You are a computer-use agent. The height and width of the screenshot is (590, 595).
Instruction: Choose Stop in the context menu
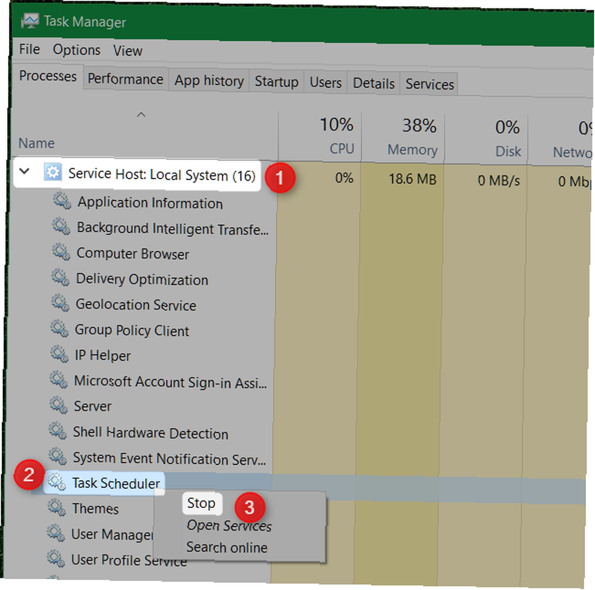click(x=202, y=504)
